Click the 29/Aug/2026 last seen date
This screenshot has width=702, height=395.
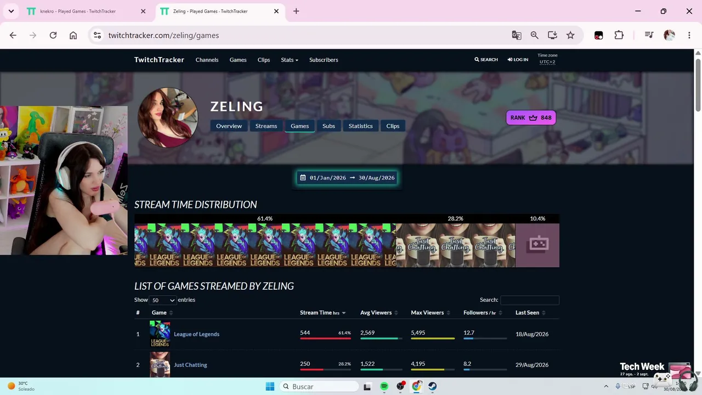point(532,365)
